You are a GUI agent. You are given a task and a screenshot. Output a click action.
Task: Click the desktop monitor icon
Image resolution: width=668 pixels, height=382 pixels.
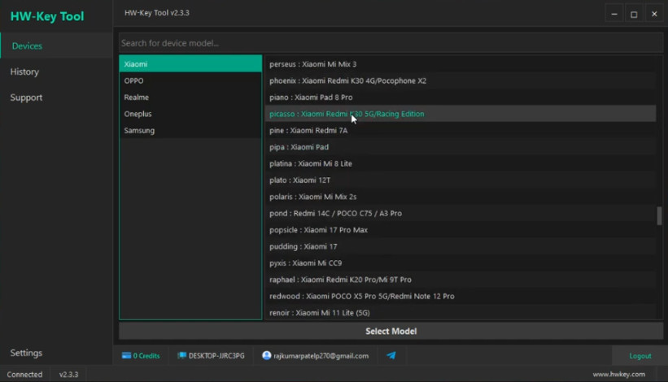coord(182,356)
